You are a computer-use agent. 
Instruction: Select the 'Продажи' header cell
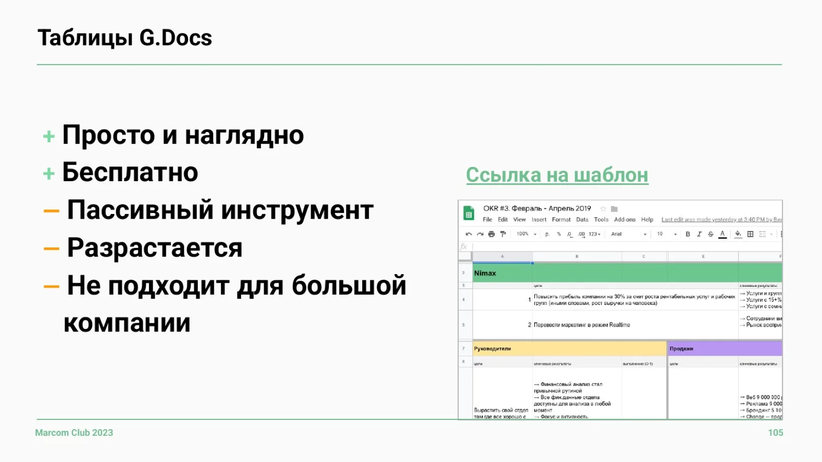pyautogui.click(x=725, y=349)
